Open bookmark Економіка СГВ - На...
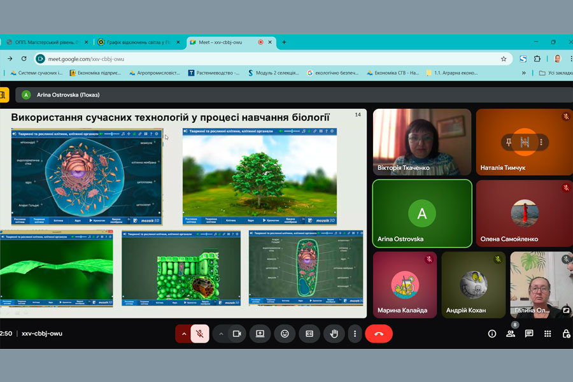The height and width of the screenshot is (382, 573). [x=393, y=73]
